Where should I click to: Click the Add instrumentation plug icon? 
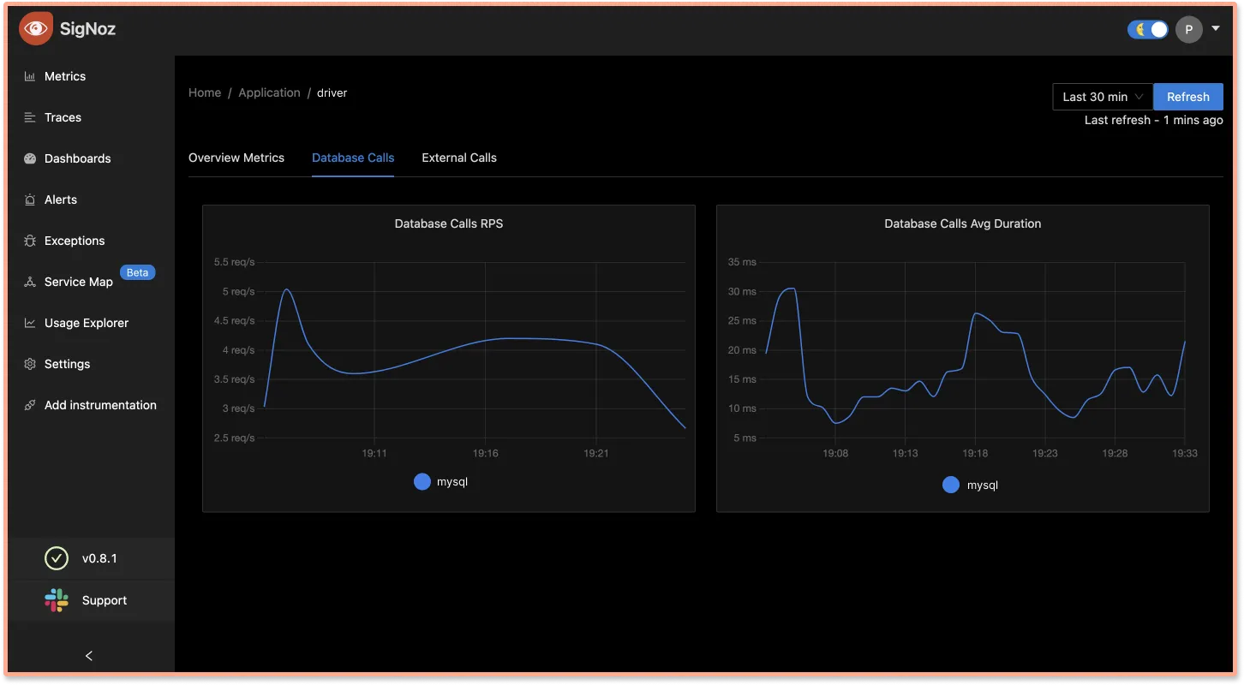coord(30,405)
